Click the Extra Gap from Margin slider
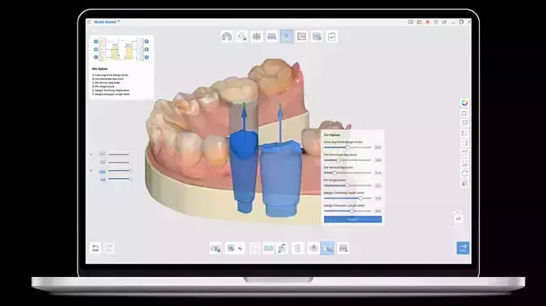 coord(347,147)
